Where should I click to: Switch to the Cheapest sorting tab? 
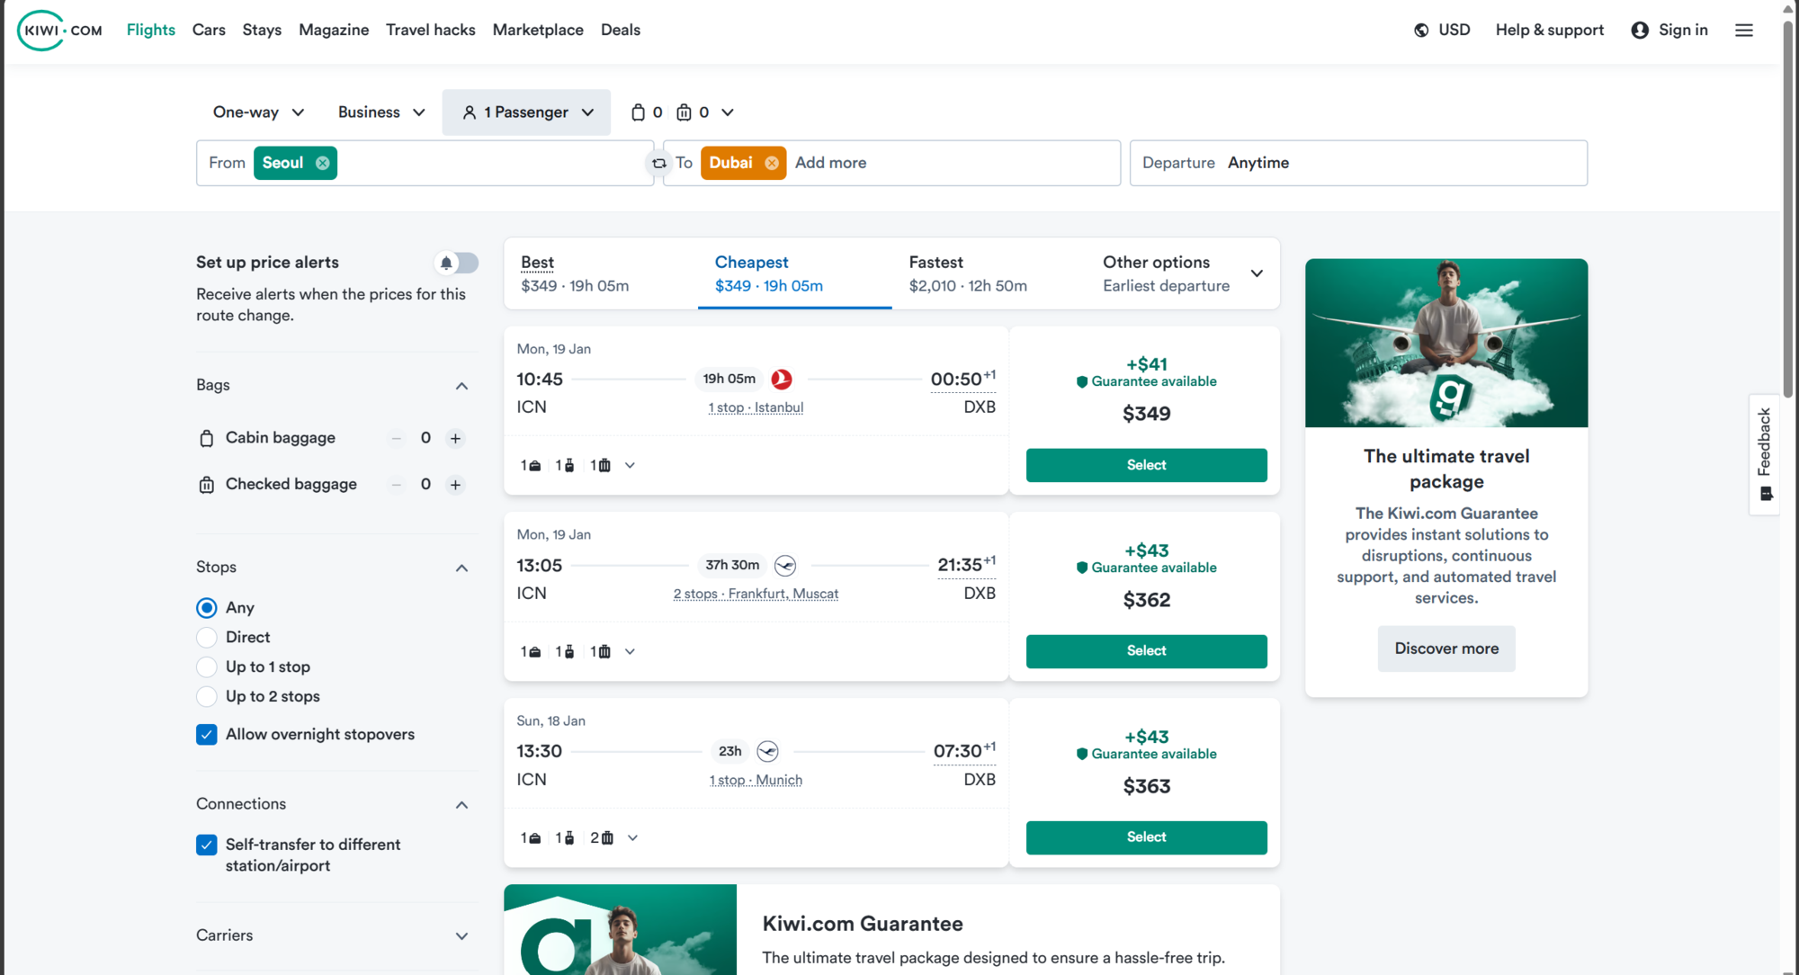click(x=794, y=273)
